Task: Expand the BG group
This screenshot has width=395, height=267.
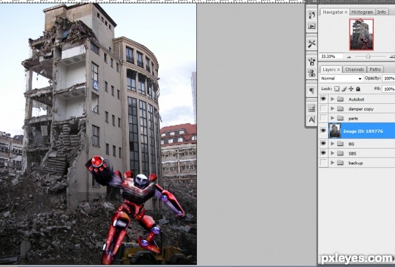Action: pos(332,143)
